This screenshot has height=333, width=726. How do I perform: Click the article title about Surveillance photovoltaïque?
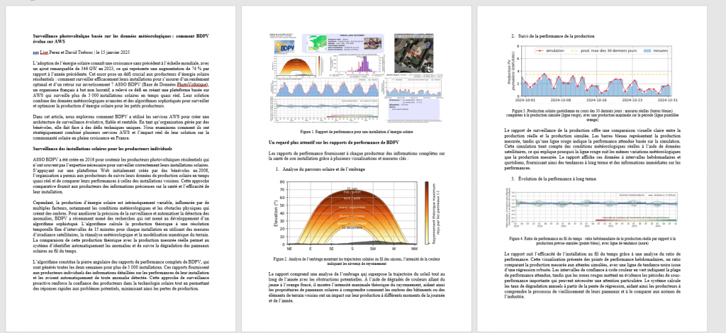click(x=121, y=38)
